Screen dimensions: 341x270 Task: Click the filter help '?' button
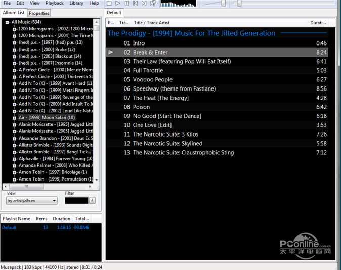click(93, 200)
